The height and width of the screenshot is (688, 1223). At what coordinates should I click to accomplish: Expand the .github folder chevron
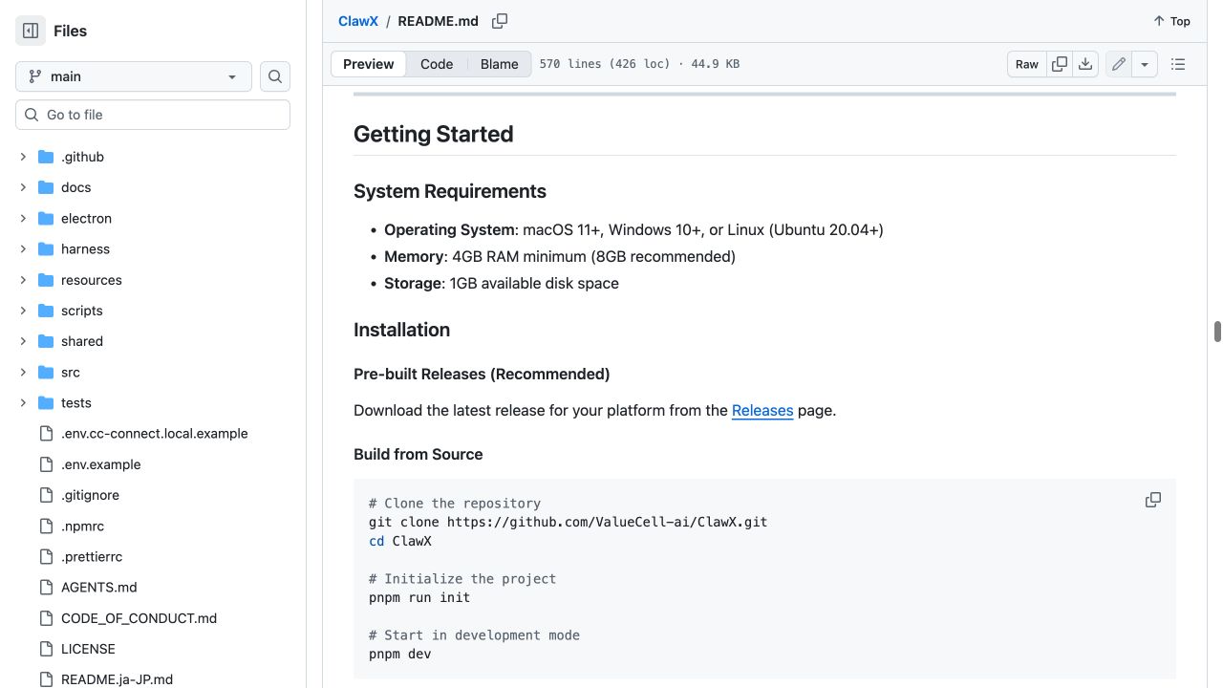click(x=23, y=157)
